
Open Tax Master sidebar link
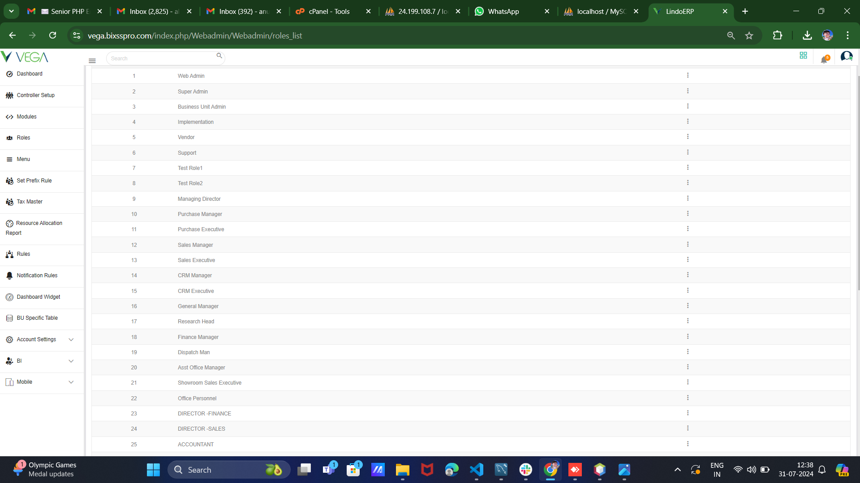[30, 202]
